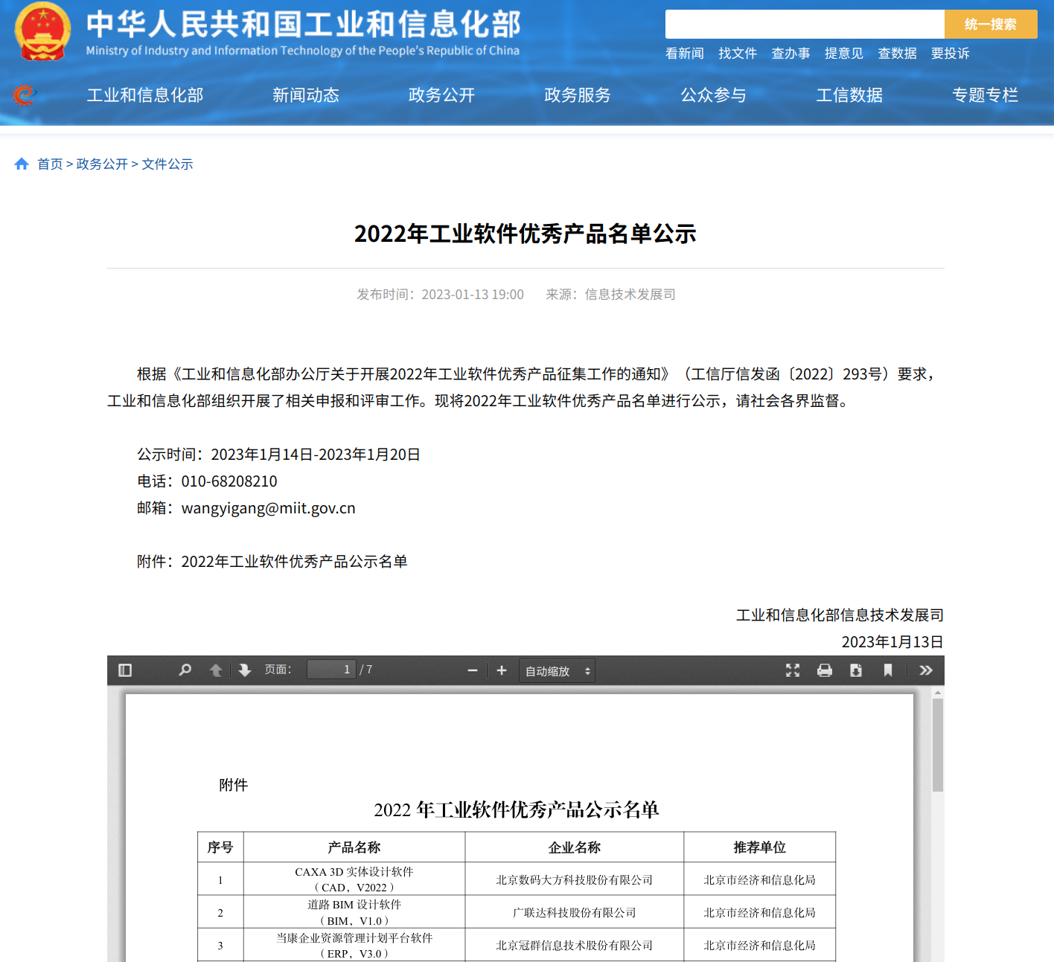Viewport: 1054px width, 962px height.
Task: Download the 2022 industrial software list PDF
Action: click(x=855, y=670)
